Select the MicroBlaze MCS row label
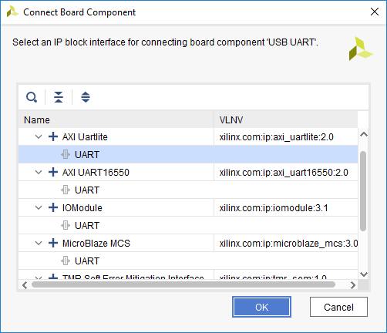This screenshot has height=333, width=387. 96,244
